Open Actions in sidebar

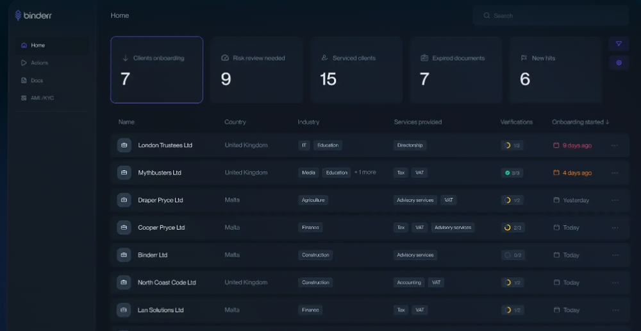(53, 63)
